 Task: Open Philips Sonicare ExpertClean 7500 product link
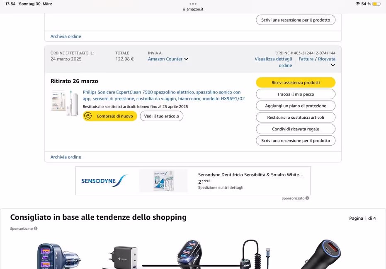pos(164,95)
